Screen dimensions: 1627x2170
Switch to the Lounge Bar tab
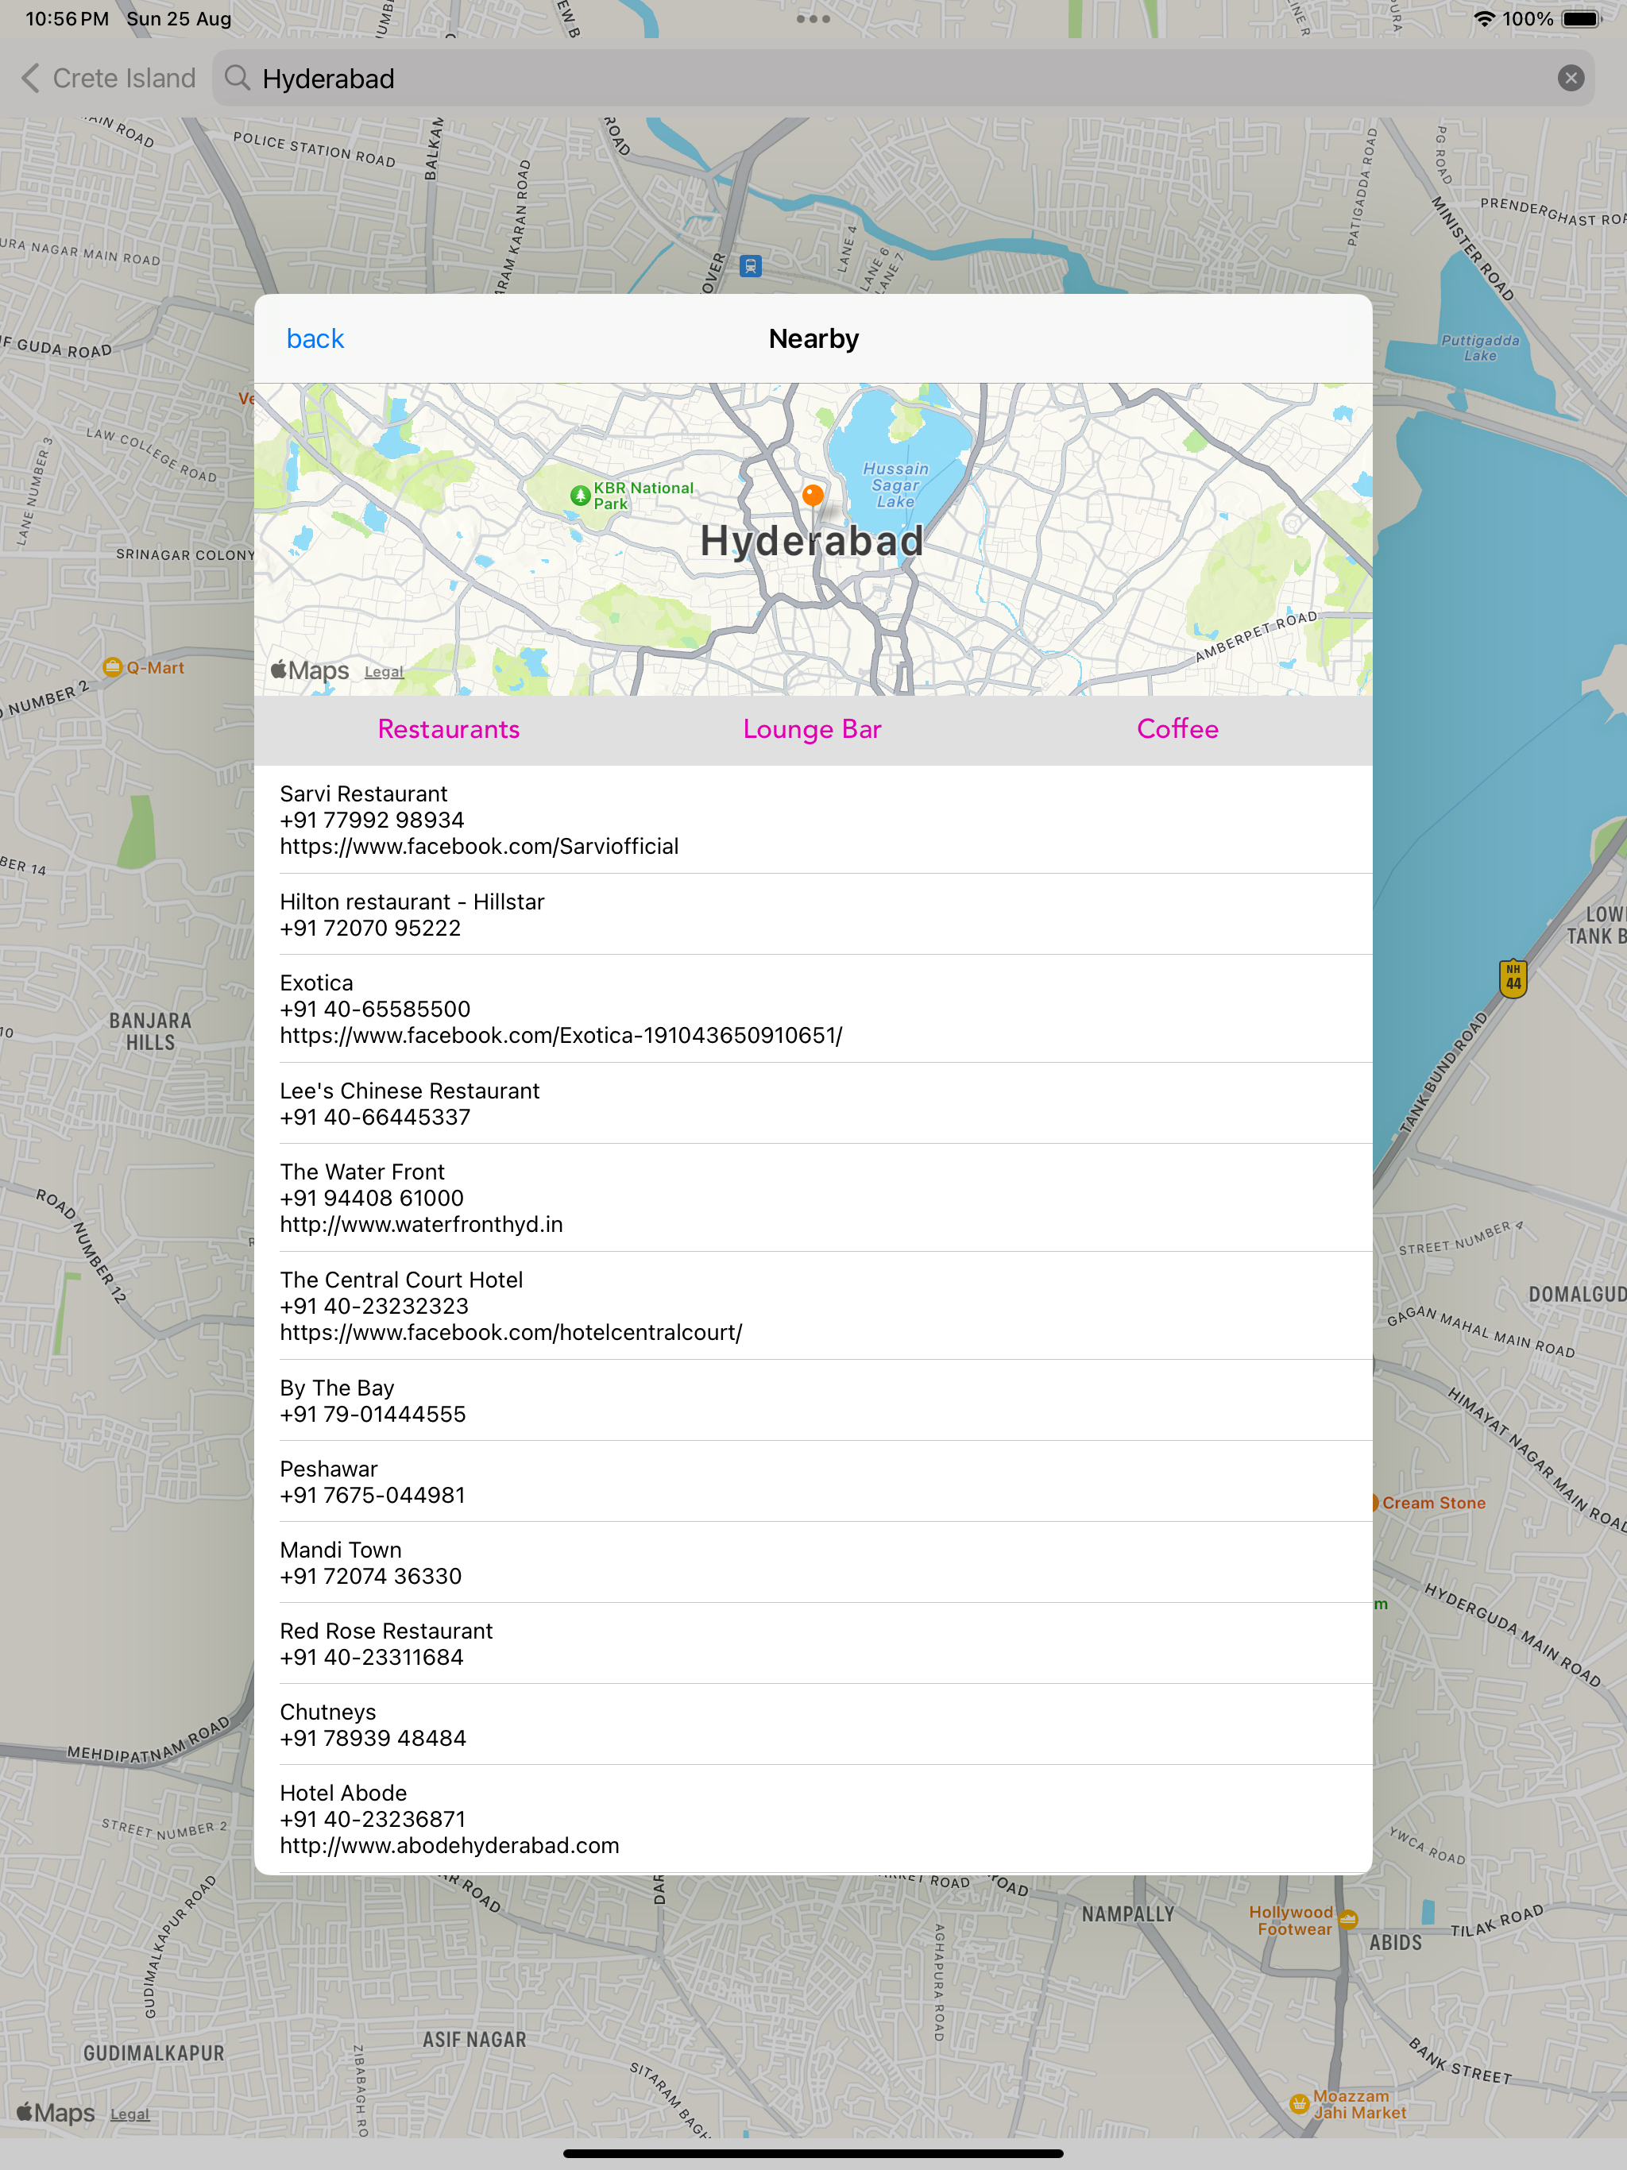(813, 729)
